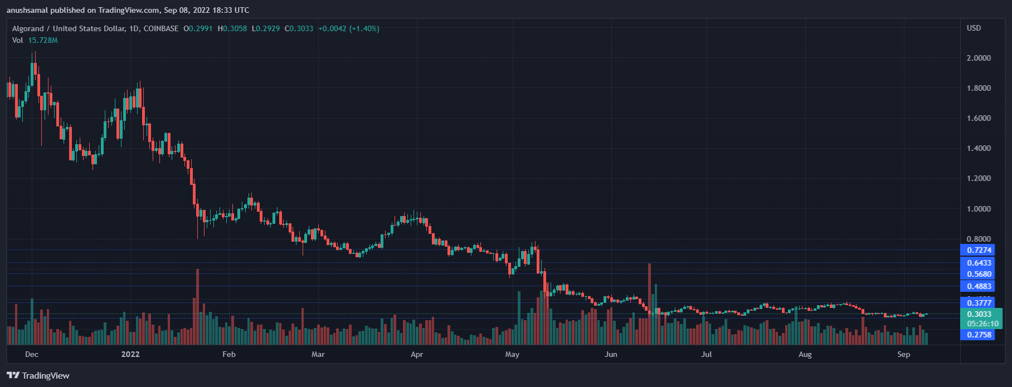Select the Dec label on the time axis
This screenshot has width=1012, height=387.
pyautogui.click(x=32, y=354)
